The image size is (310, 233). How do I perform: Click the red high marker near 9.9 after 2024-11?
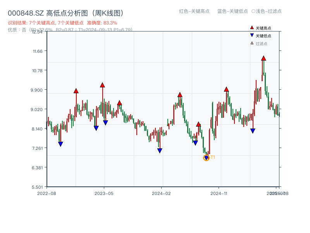[x=226, y=89]
